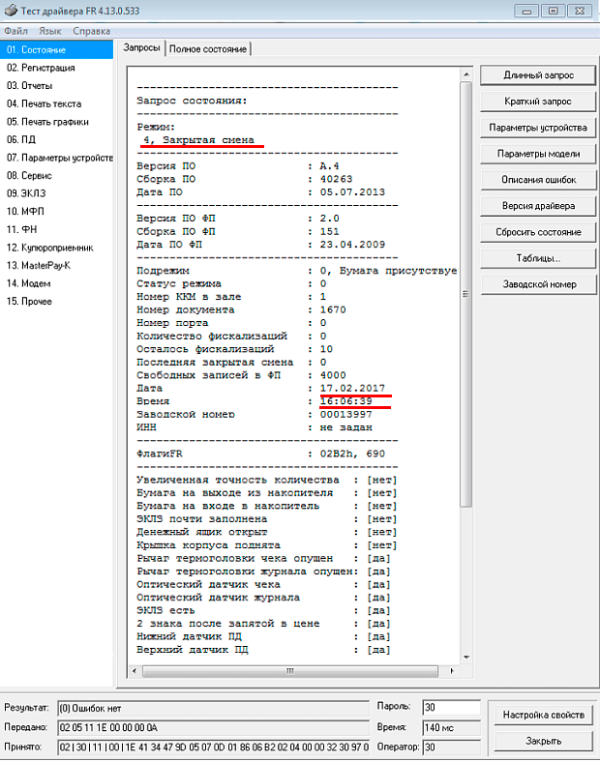Open the Справка menu
This screenshot has height=762, width=600.
pos(91,31)
